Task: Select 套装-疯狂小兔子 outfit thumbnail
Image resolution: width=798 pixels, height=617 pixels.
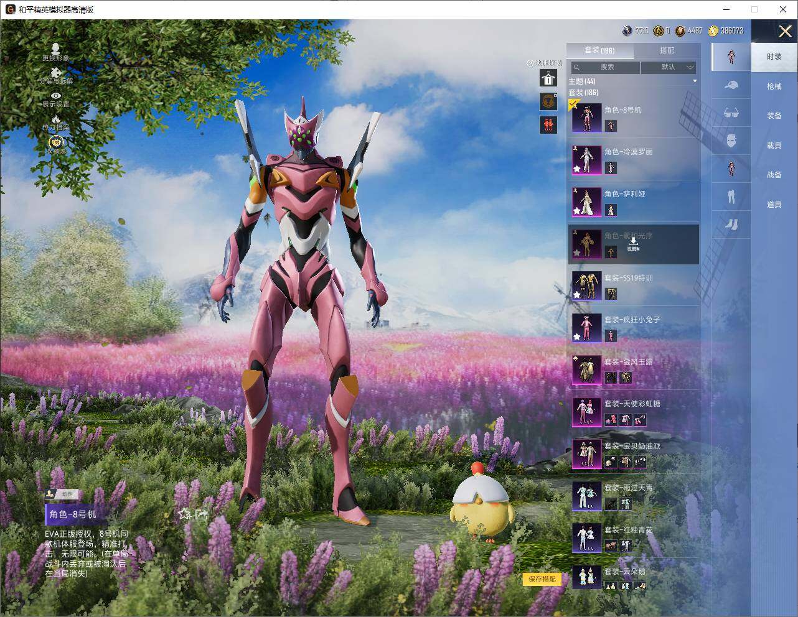Action: tap(587, 328)
